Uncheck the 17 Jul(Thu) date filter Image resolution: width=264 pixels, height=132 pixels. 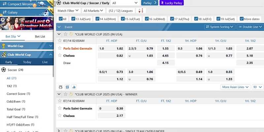coord(172,19)
